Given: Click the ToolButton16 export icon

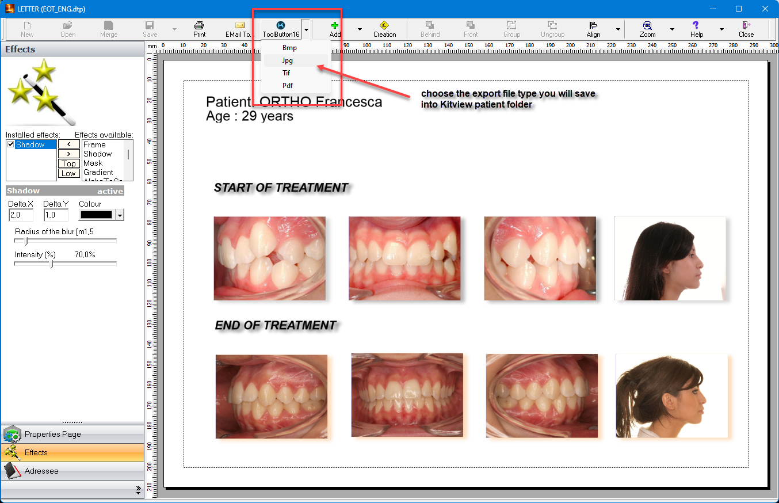Looking at the screenshot, I should point(281,25).
